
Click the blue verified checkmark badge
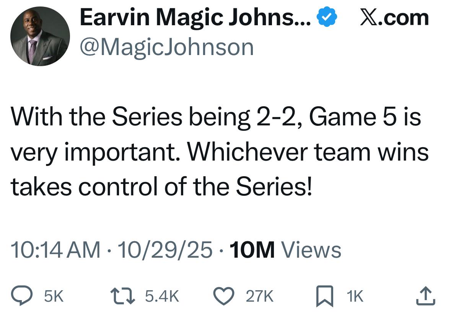click(x=327, y=17)
